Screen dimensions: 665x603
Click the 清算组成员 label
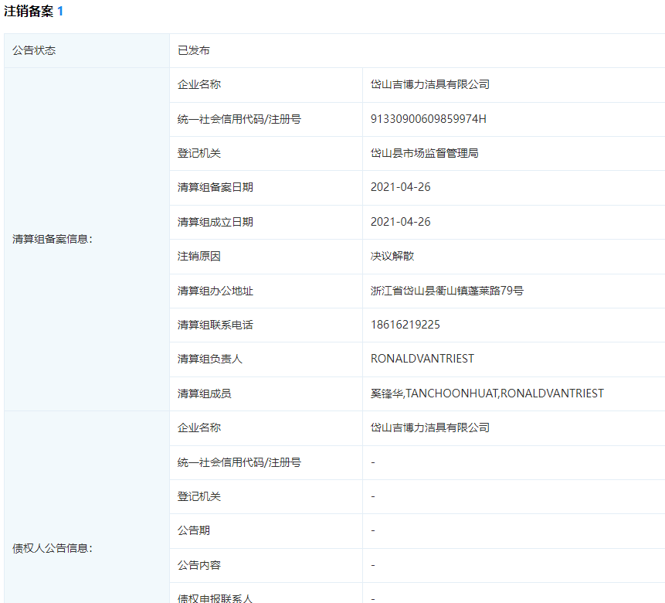point(204,393)
